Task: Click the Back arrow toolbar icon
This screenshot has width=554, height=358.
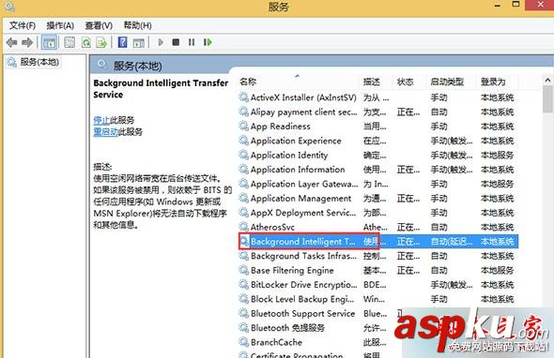Action: tap(11, 43)
